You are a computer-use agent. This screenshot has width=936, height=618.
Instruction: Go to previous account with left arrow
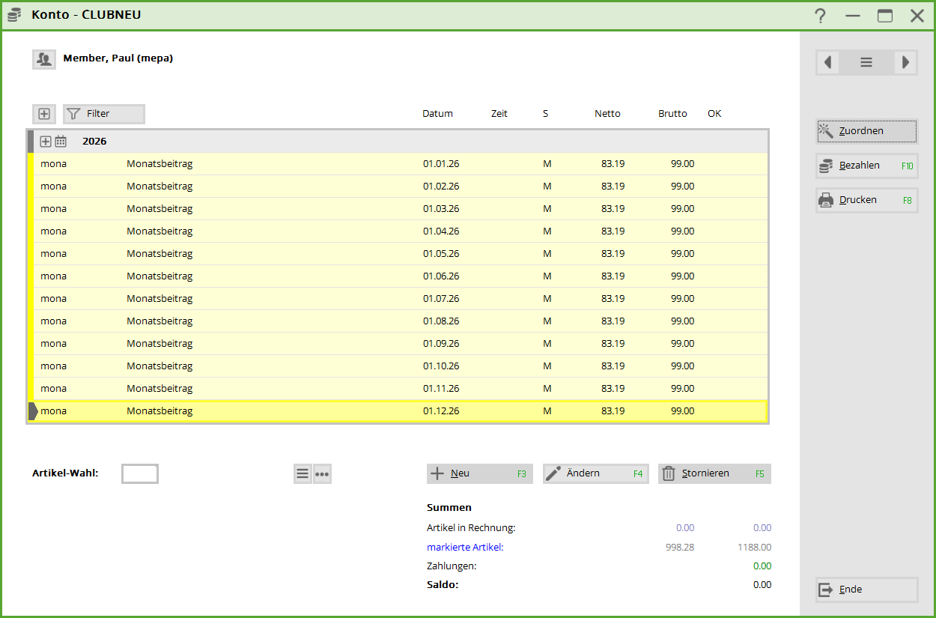[827, 63]
